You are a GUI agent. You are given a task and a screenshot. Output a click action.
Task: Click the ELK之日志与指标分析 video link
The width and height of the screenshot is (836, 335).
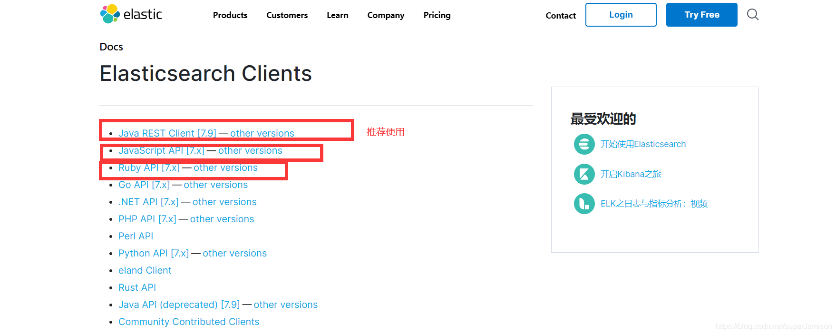coord(654,204)
